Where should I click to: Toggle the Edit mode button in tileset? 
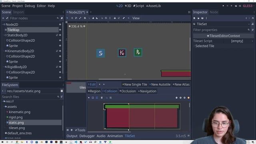pyautogui.click(x=92, y=84)
